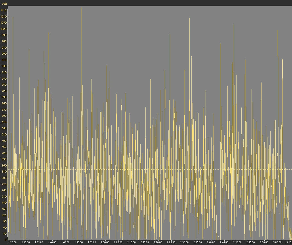This screenshot has width=292, height=245.
Task: Select the 600 watts axis label
Action: click(x=4, y=116)
